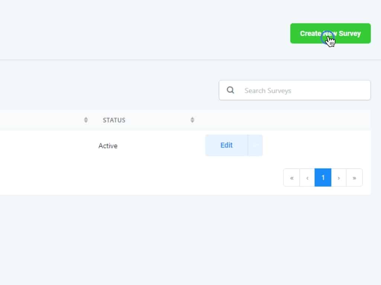Screen dimensions: 381x285
Task: Go to next page using single-right chevron
Action: pyautogui.click(x=339, y=178)
